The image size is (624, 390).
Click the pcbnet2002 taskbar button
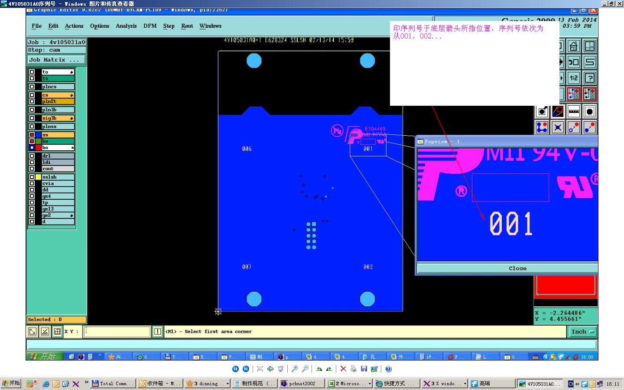pos(302,383)
